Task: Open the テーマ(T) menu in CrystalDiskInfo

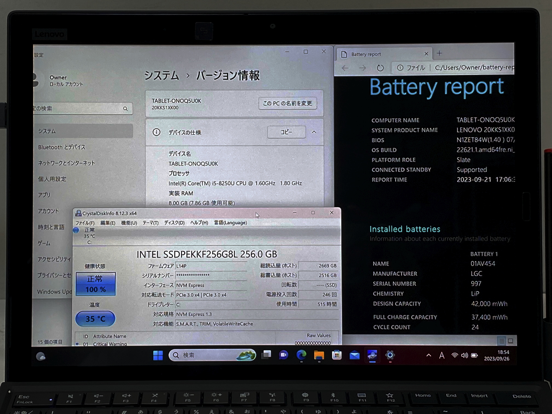Action: [151, 223]
